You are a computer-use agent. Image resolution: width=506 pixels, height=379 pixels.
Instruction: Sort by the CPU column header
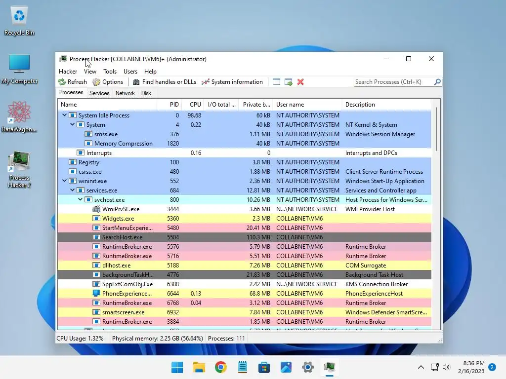click(193, 105)
